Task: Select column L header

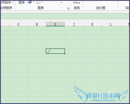Action: pos(111,24)
